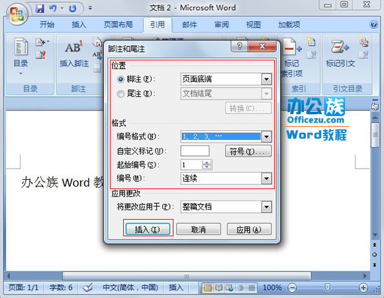Select Outline view icon in status bar
384x298 pixels.
tap(240, 287)
